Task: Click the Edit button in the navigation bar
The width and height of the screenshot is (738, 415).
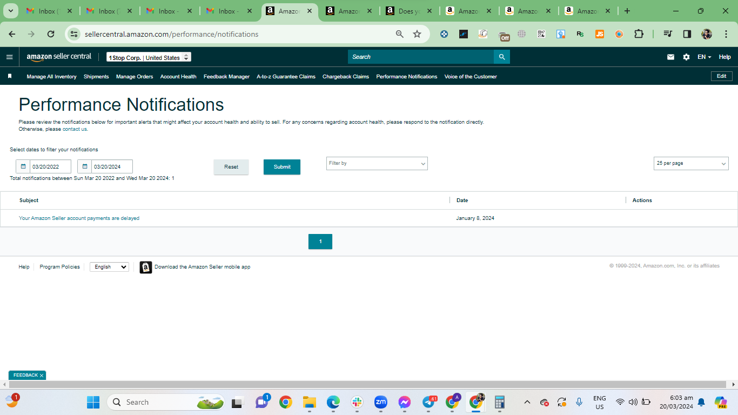Action: (x=721, y=76)
